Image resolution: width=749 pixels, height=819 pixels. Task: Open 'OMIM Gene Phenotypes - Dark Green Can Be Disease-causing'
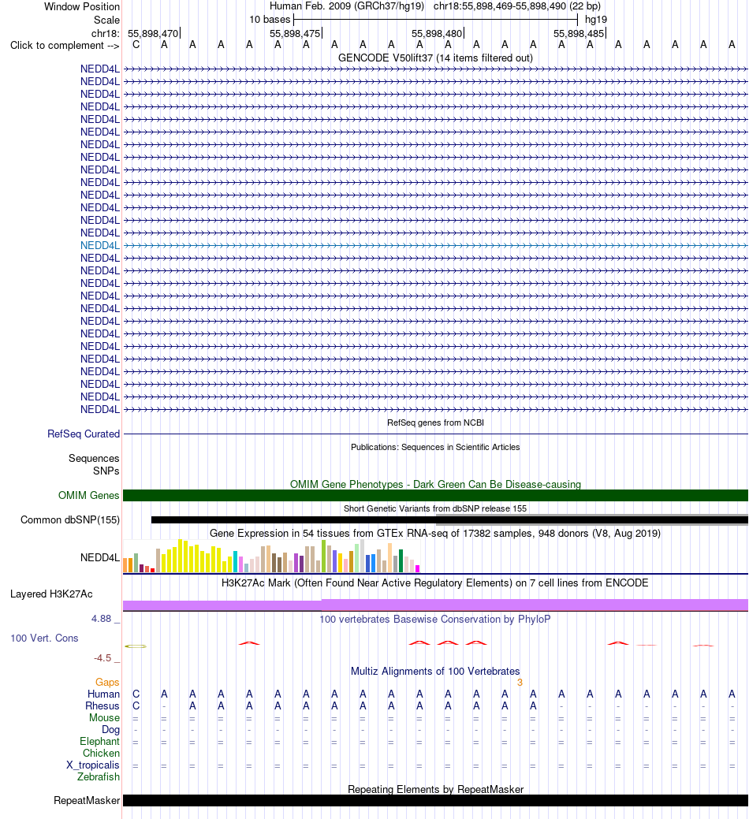pyautogui.click(x=435, y=484)
